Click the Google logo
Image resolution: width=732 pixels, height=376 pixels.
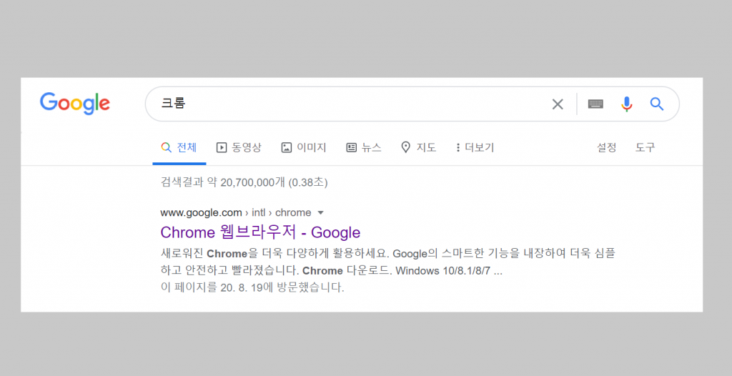[74, 104]
